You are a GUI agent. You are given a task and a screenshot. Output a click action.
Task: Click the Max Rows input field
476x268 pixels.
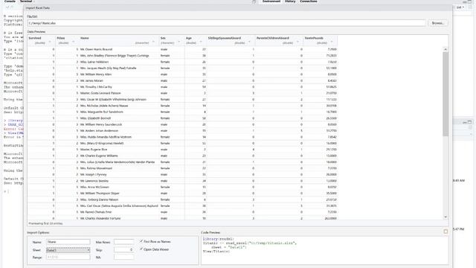(x=124, y=242)
